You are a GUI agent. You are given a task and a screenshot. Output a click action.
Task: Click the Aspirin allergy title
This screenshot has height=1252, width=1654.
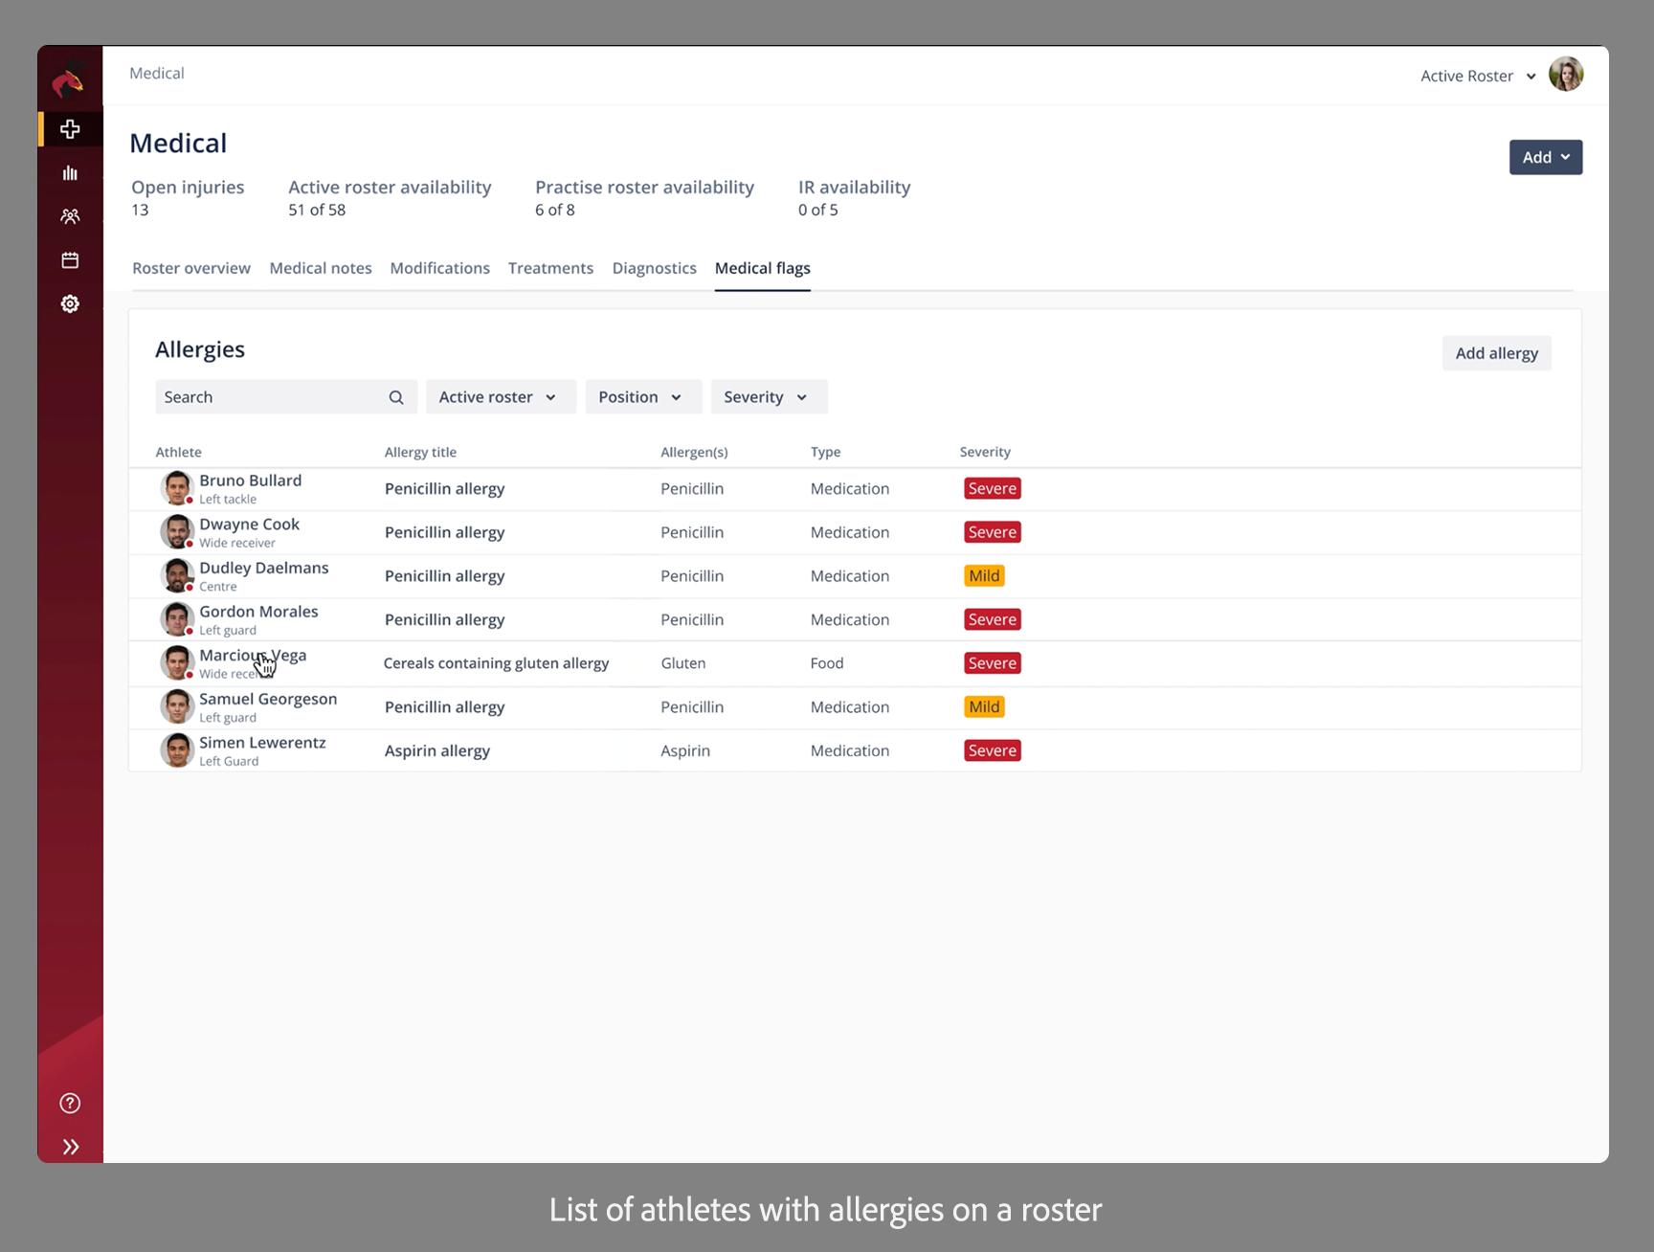coord(437,750)
